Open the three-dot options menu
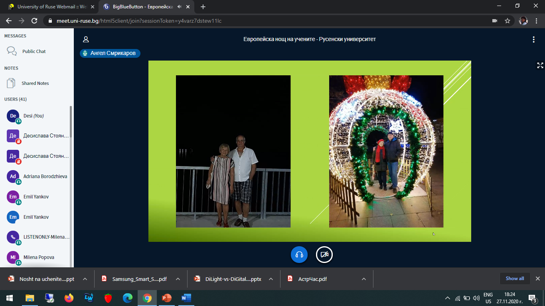This screenshot has width=545, height=306. pyautogui.click(x=533, y=39)
